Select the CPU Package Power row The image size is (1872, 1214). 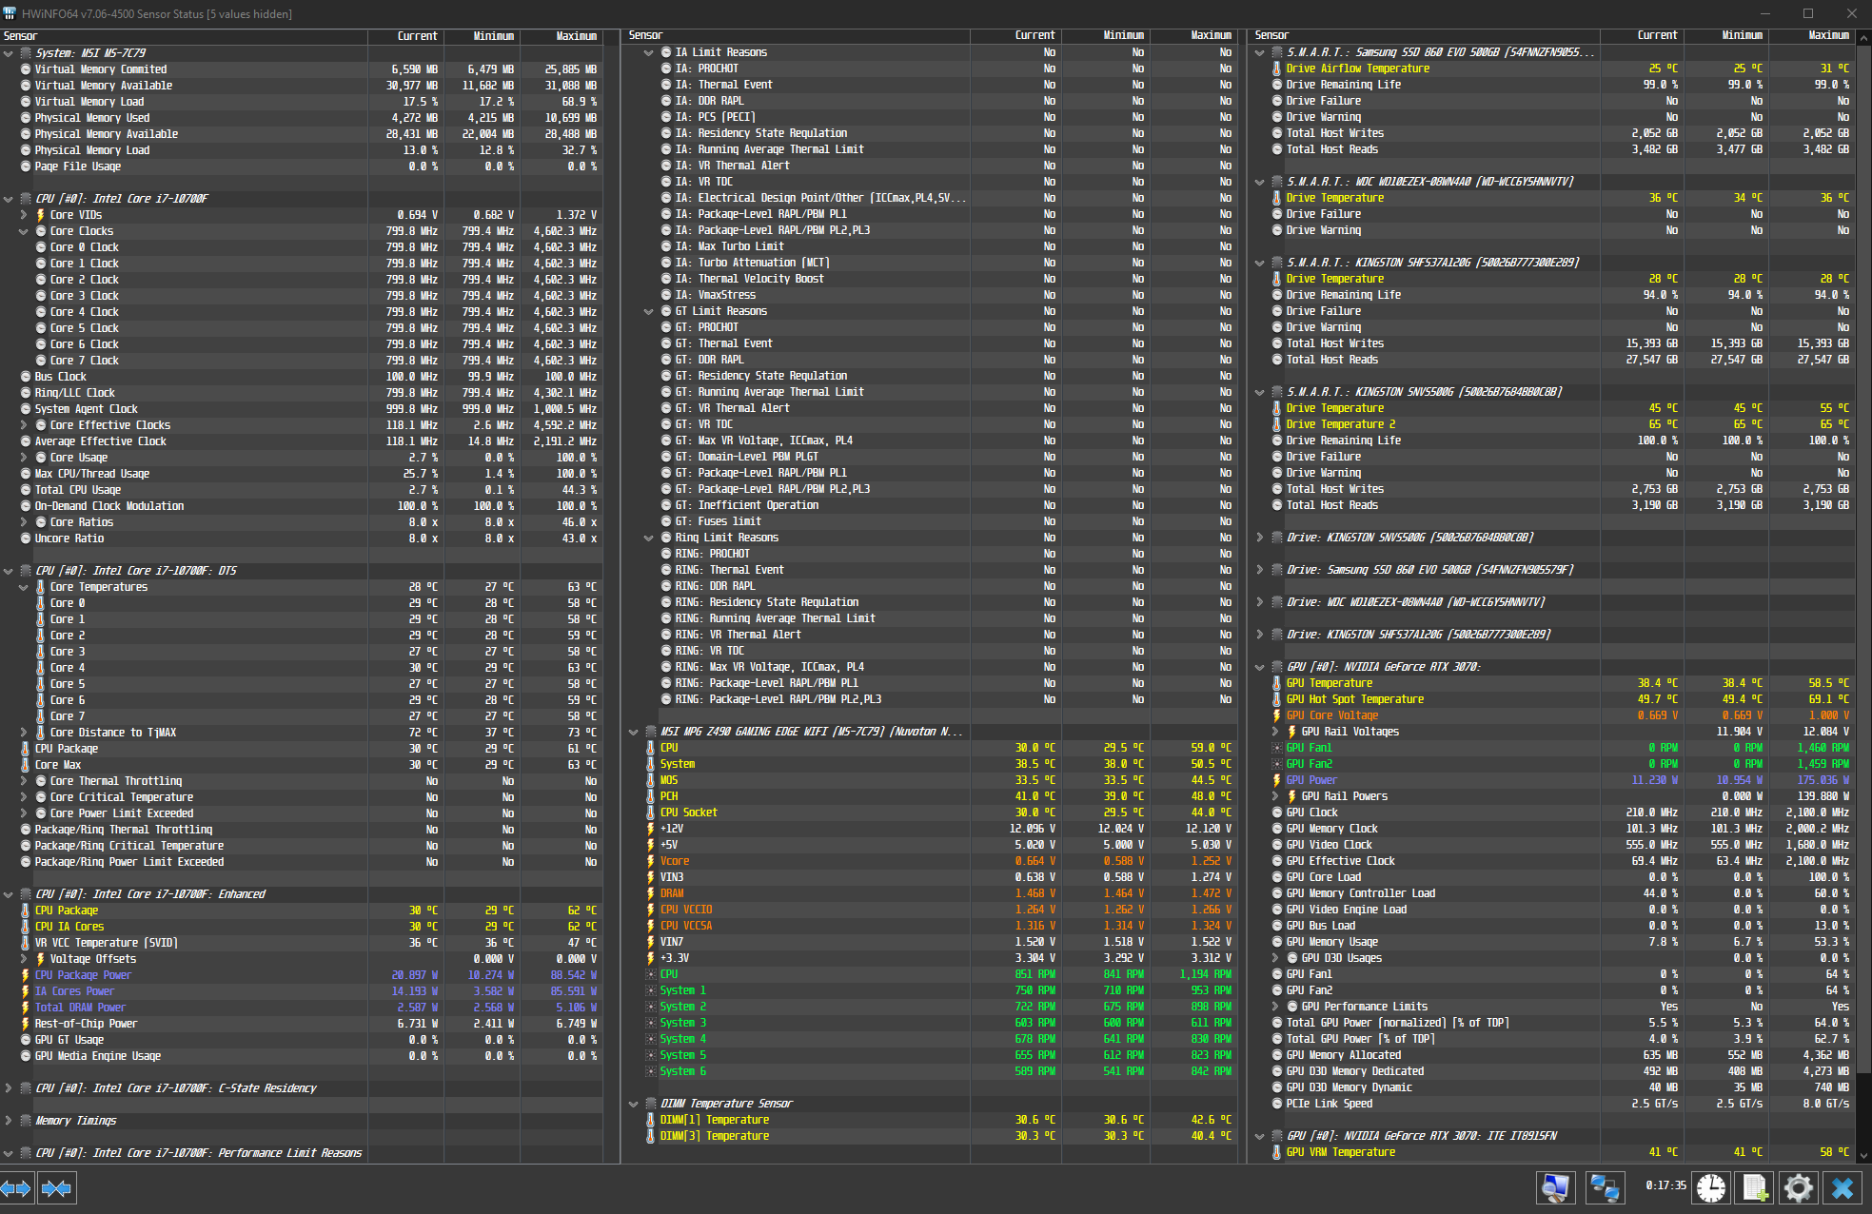pos(83,975)
